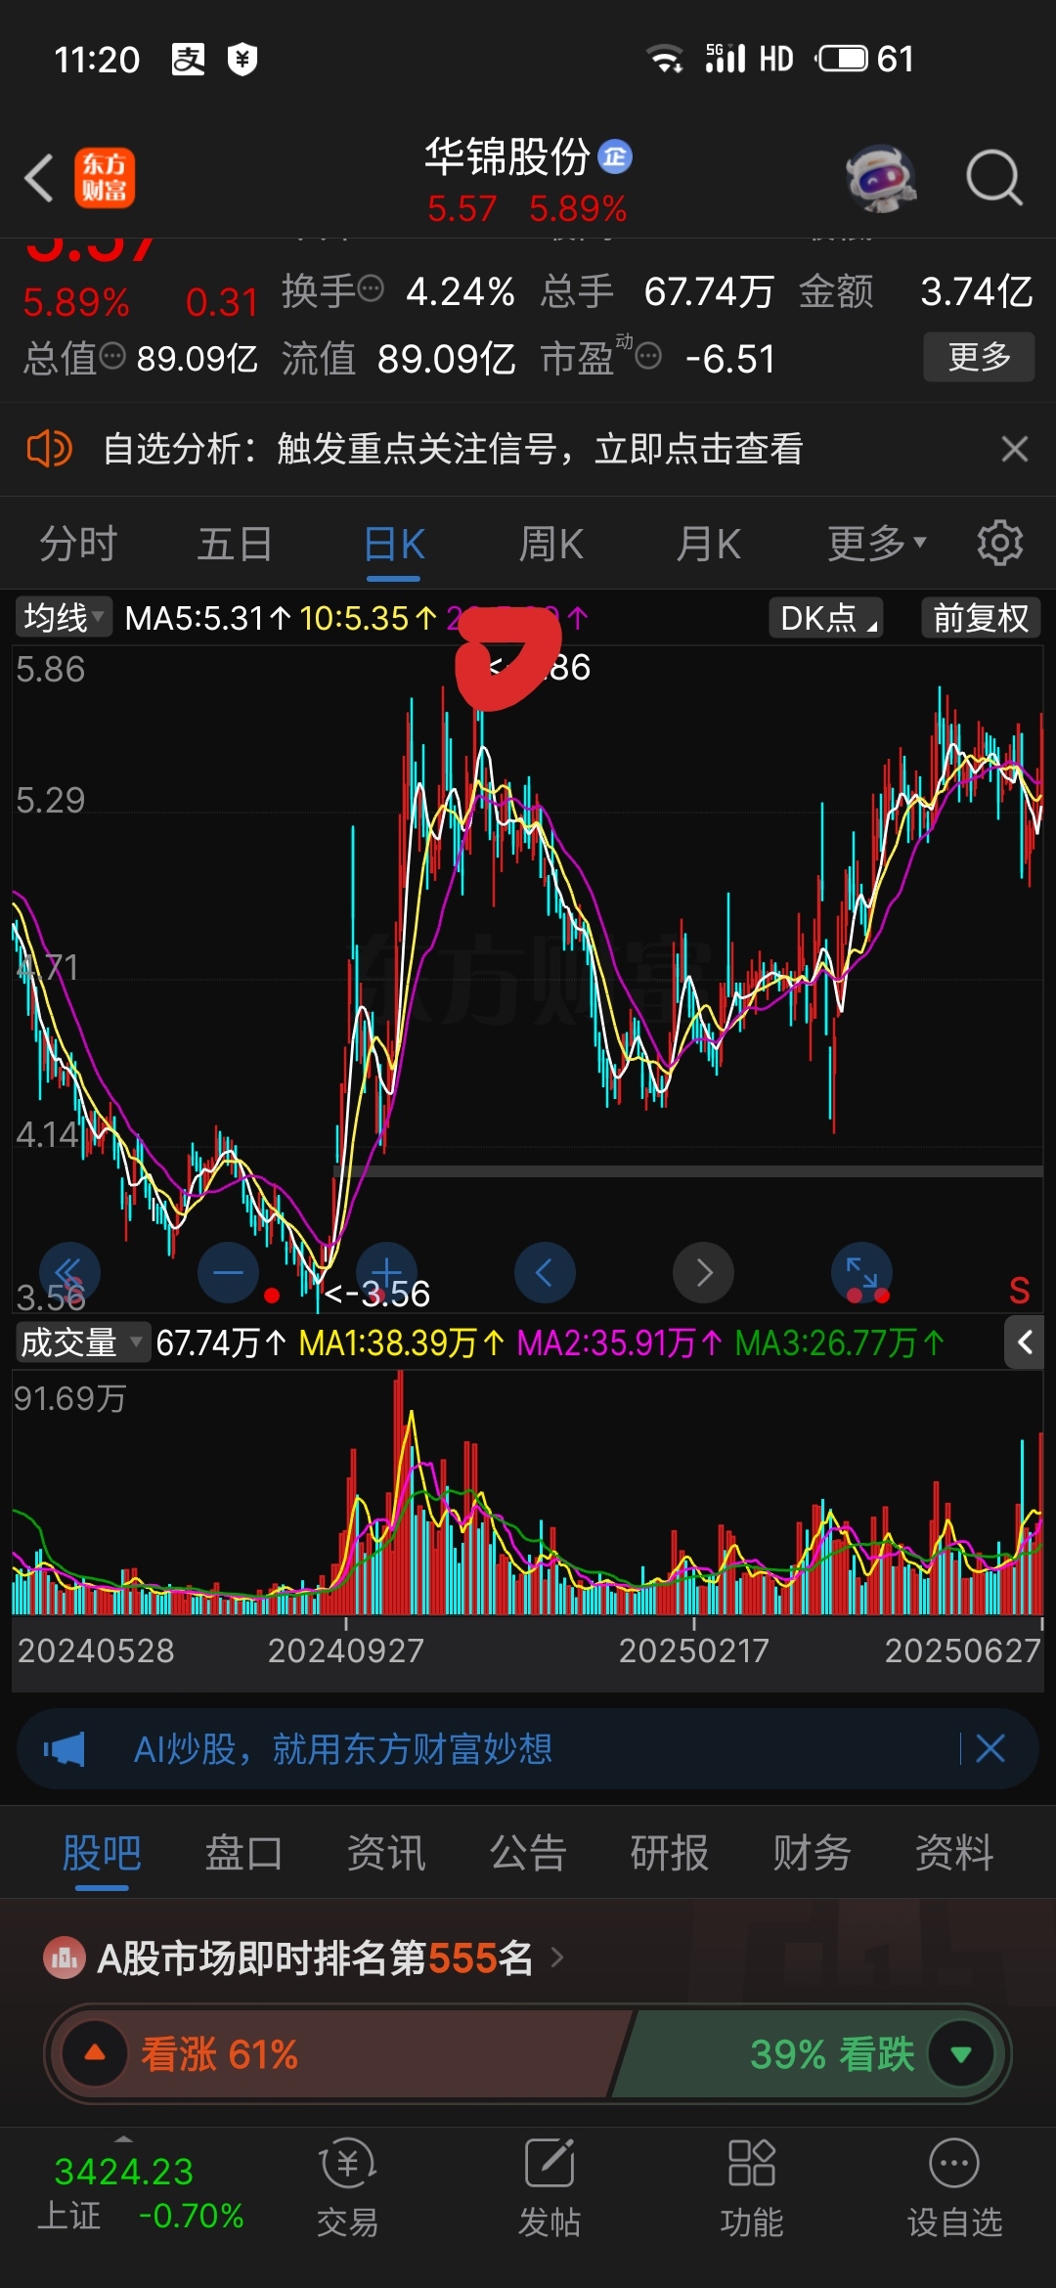This screenshot has height=2288, width=1056.
Task: Tap the dynamic P/E info icon
Action: click(648, 356)
